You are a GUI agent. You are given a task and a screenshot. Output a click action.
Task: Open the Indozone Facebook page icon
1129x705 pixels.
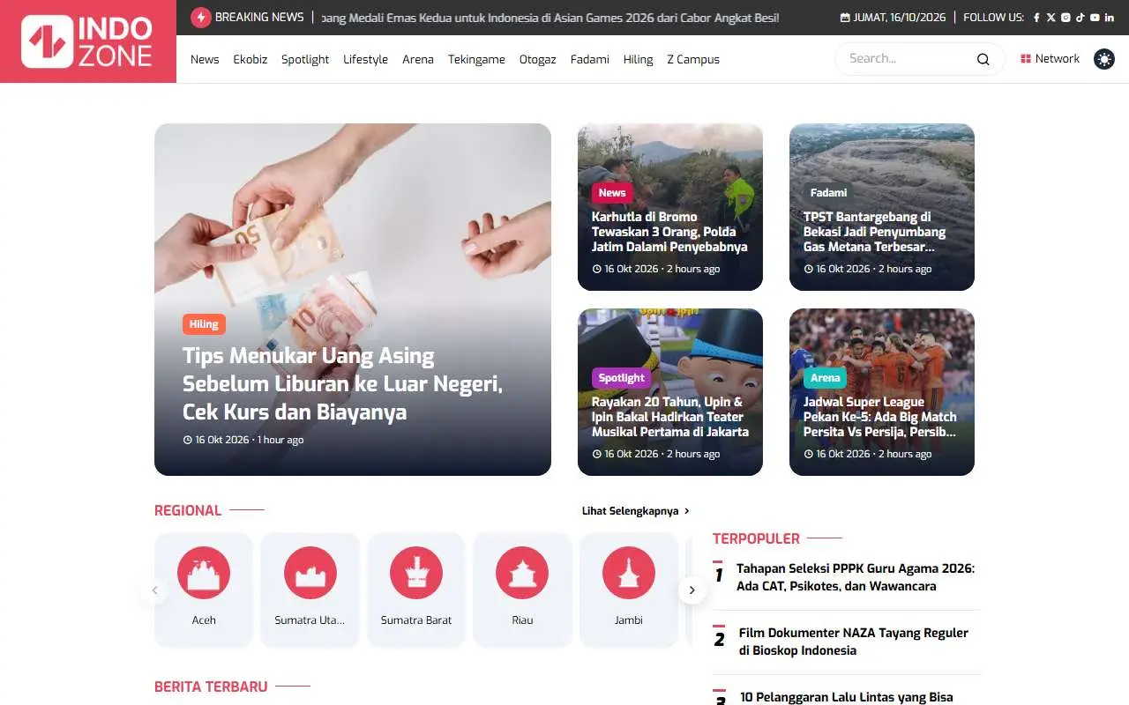1036,18
